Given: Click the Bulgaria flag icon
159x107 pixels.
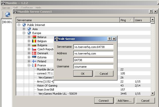Looking at the screenshot, I should 34,45.
